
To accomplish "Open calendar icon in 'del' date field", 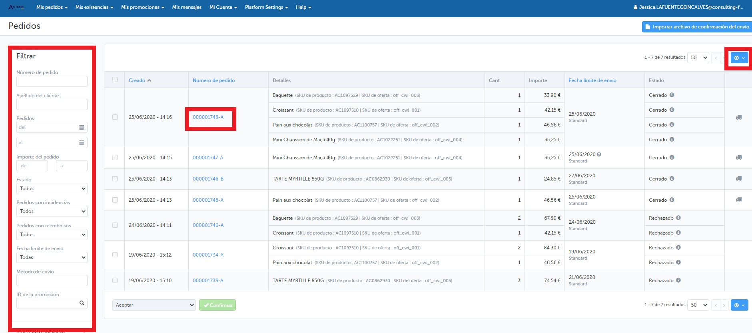I will pyautogui.click(x=82, y=127).
